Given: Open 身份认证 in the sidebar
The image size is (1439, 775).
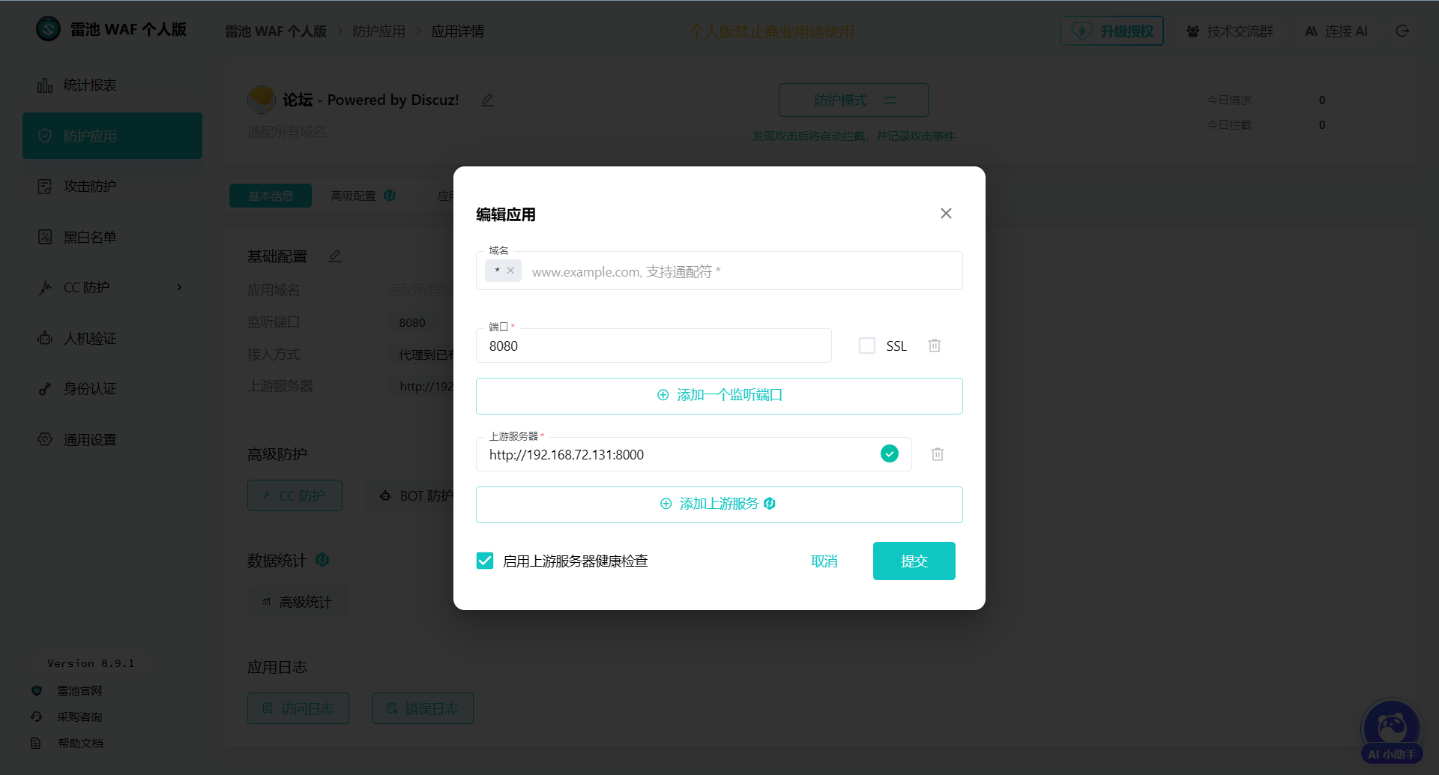Looking at the screenshot, I should tap(112, 388).
